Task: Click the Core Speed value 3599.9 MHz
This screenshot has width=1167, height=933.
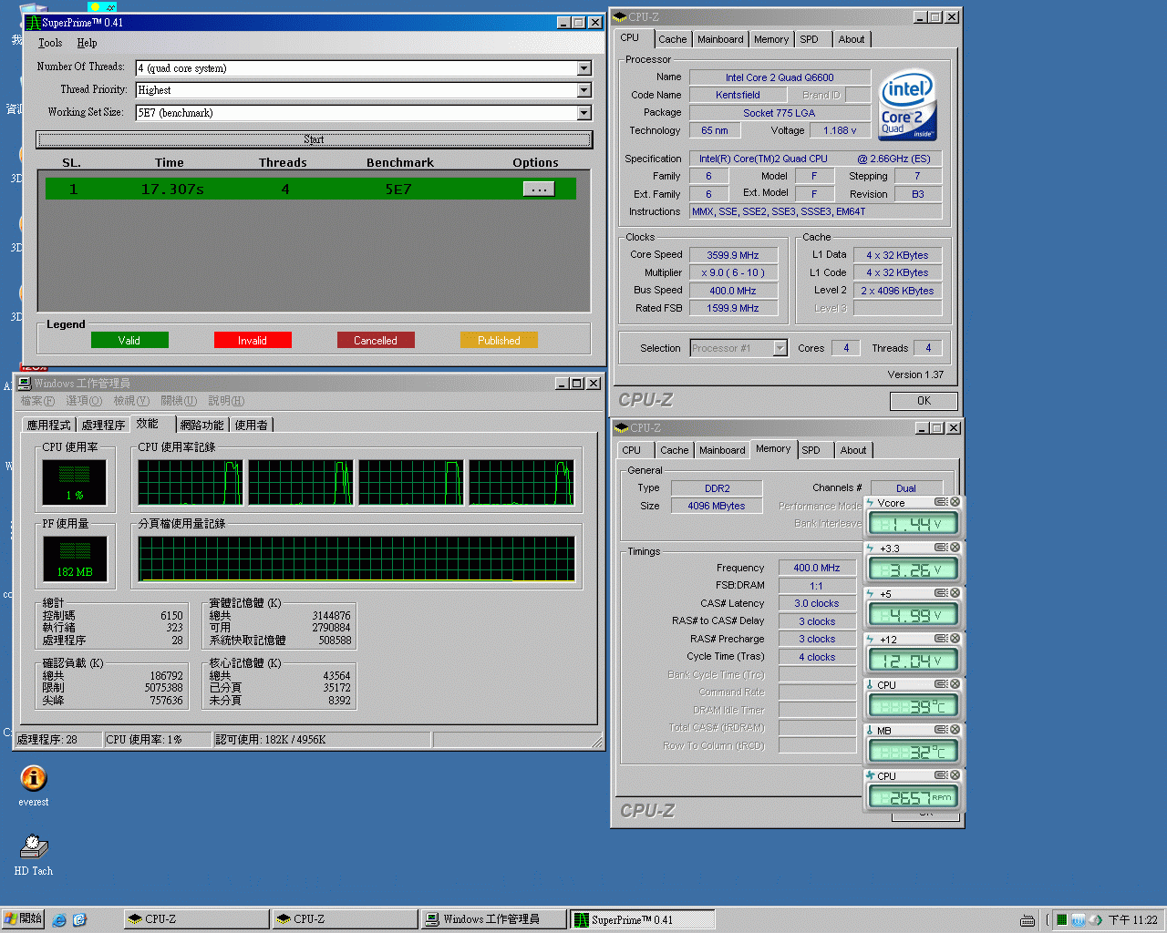Action: [733, 255]
